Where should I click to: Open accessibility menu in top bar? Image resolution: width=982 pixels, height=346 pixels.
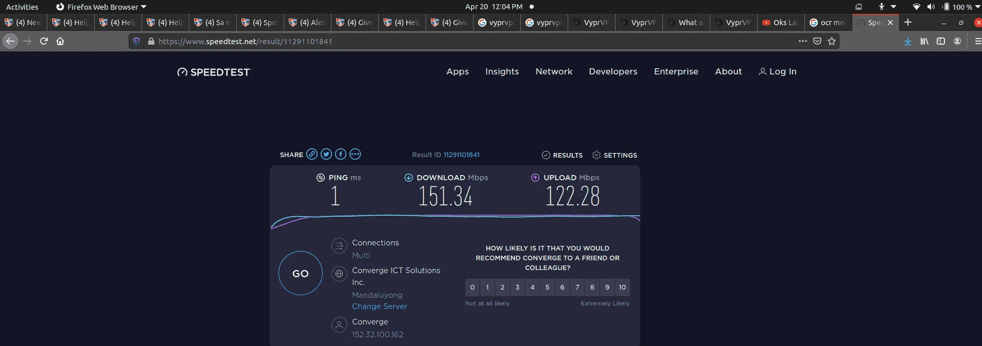[887, 7]
